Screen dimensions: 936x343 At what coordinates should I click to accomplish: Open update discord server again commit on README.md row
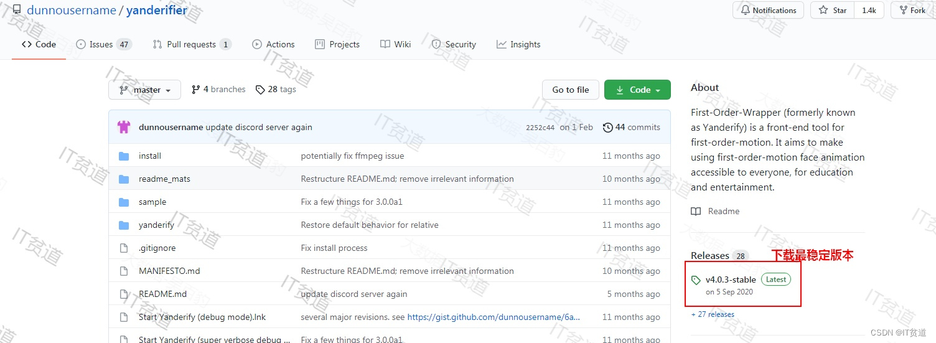(x=353, y=294)
